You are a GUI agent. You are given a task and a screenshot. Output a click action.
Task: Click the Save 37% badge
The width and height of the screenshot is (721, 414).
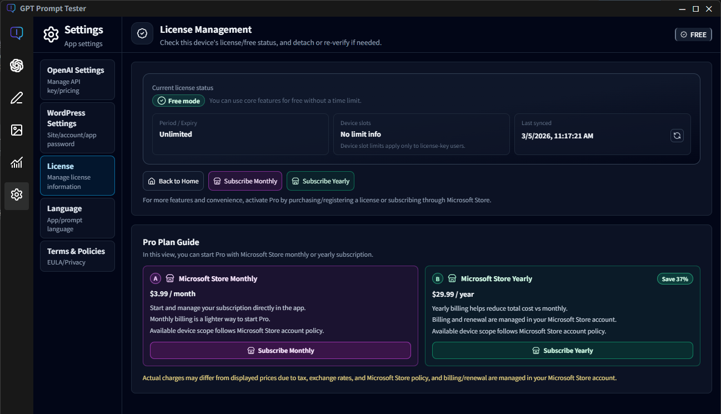coord(675,278)
